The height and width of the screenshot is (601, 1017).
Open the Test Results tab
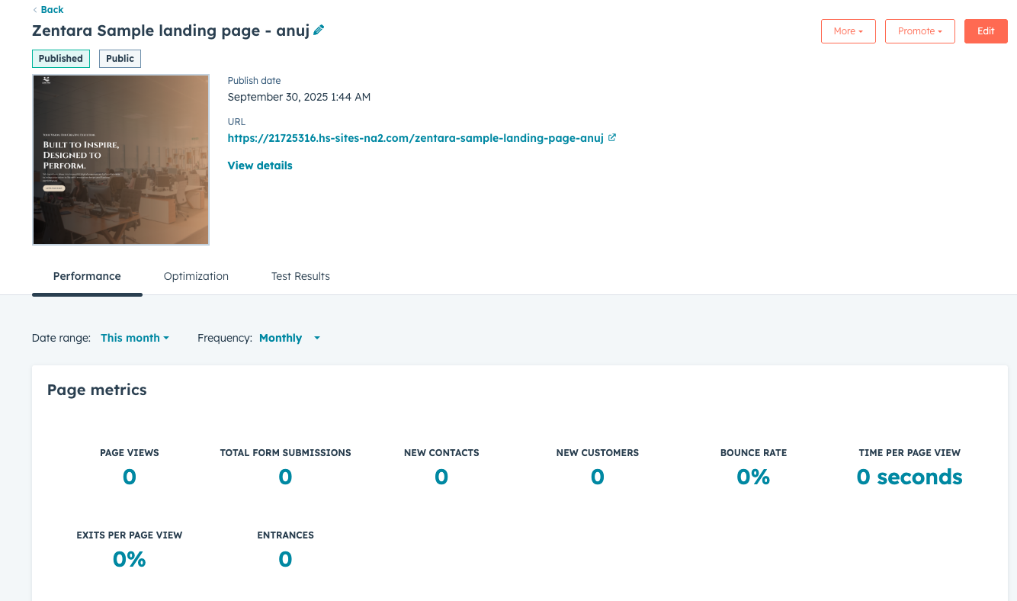(300, 276)
